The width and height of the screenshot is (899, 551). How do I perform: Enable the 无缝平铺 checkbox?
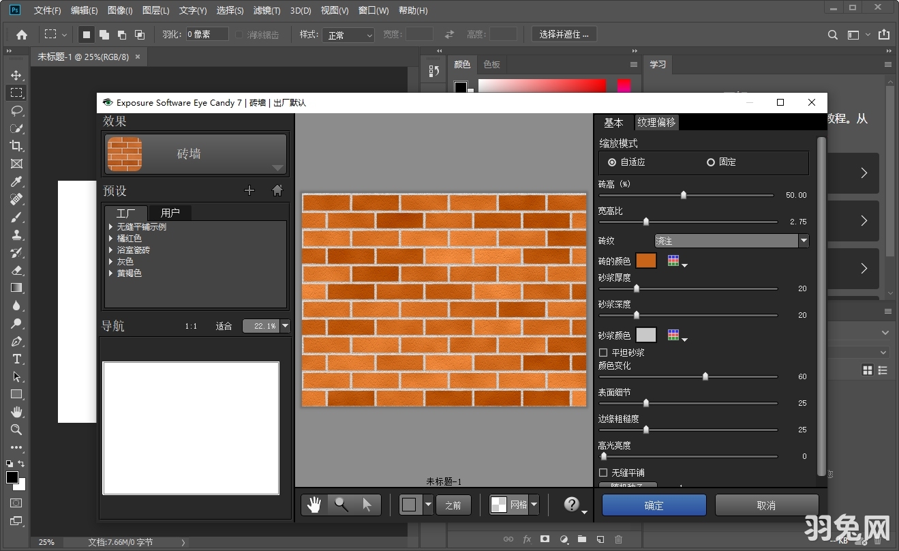603,473
